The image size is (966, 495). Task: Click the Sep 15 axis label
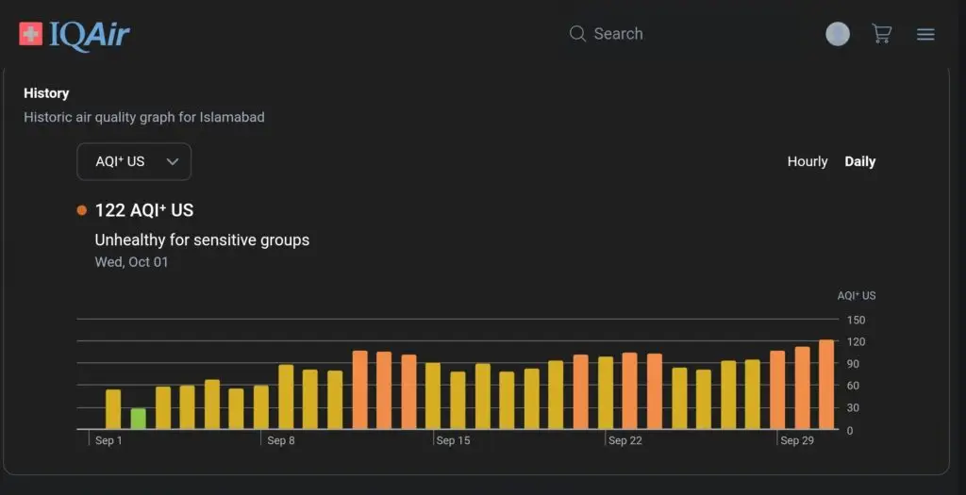point(453,440)
